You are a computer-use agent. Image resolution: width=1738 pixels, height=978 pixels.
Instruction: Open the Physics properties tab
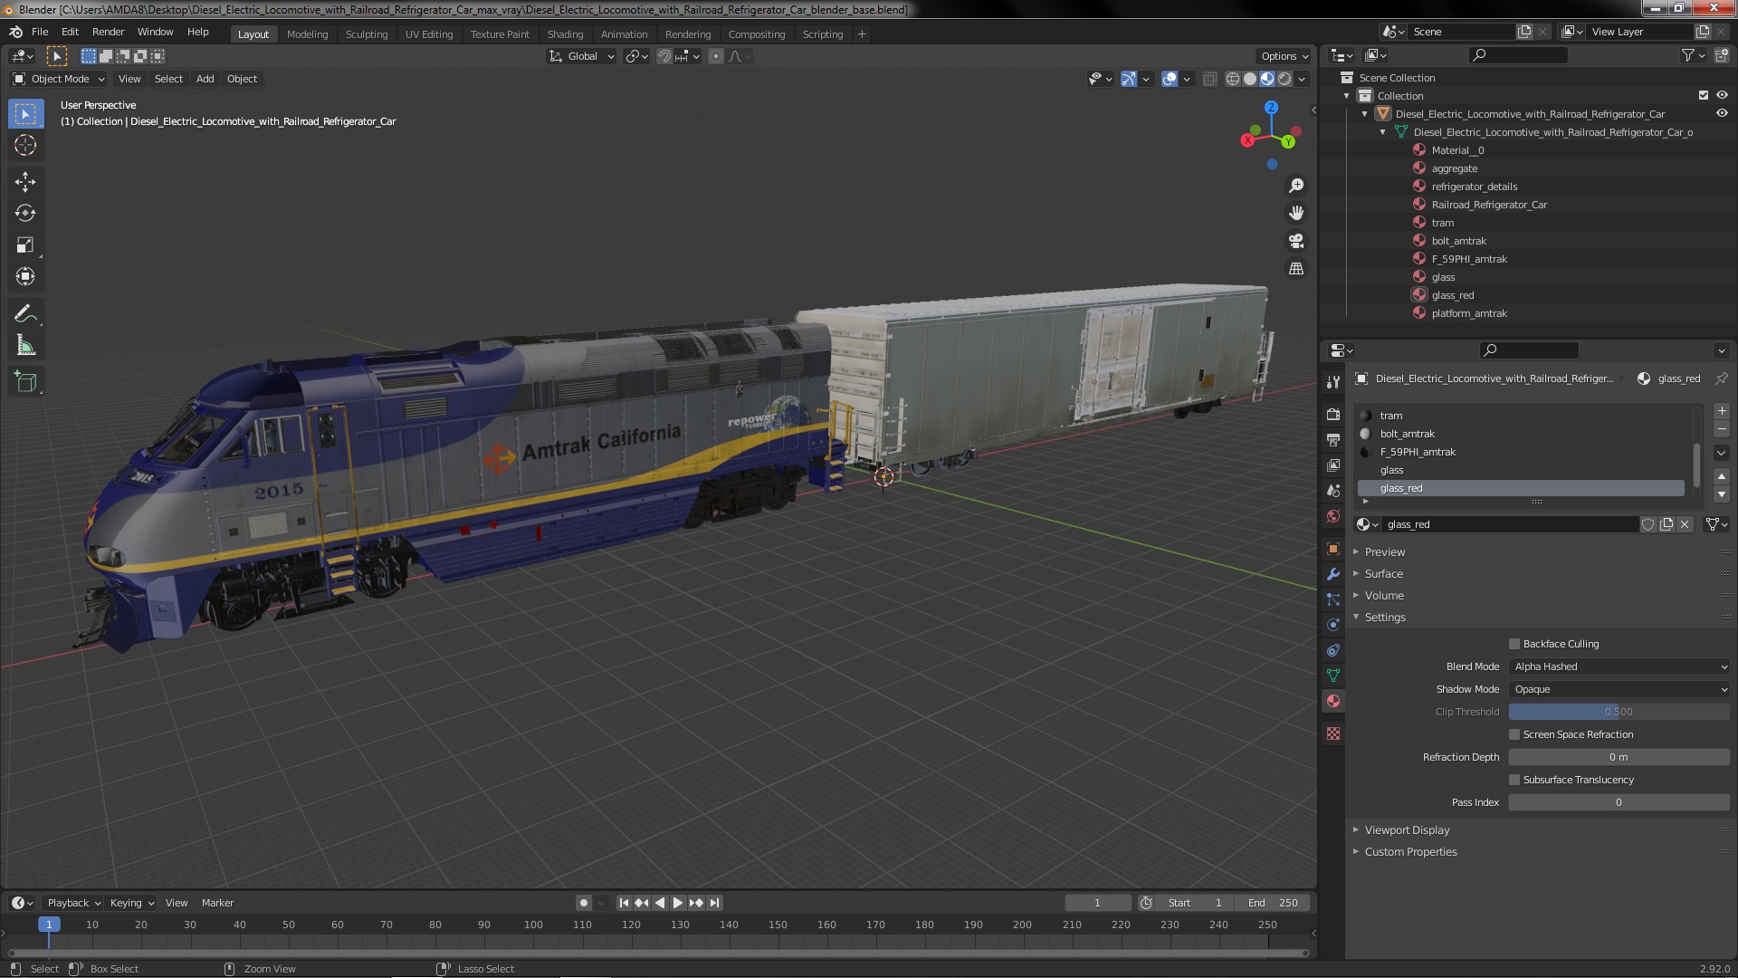pos(1332,624)
